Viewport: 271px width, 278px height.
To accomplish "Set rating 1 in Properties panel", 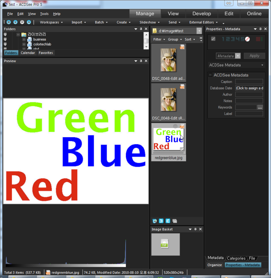I will click(223, 39).
